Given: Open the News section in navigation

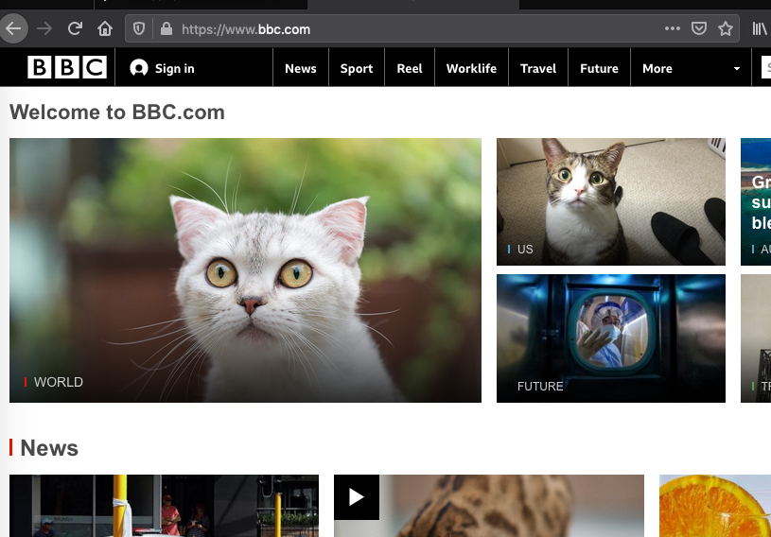Looking at the screenshot, I should (301, 68).
